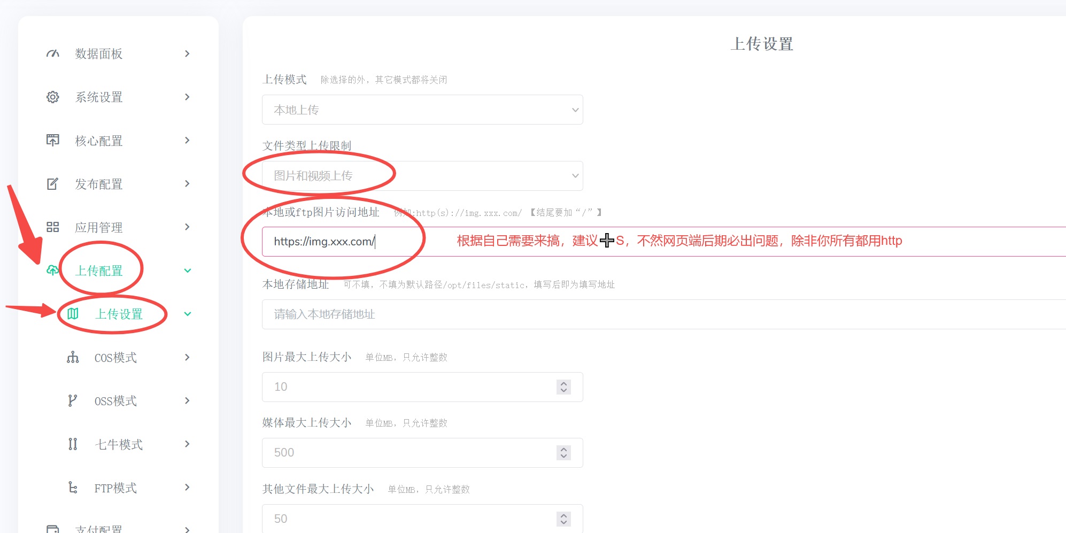
Task: Click the 应用管理 grid icon
Action: point(52,227)
